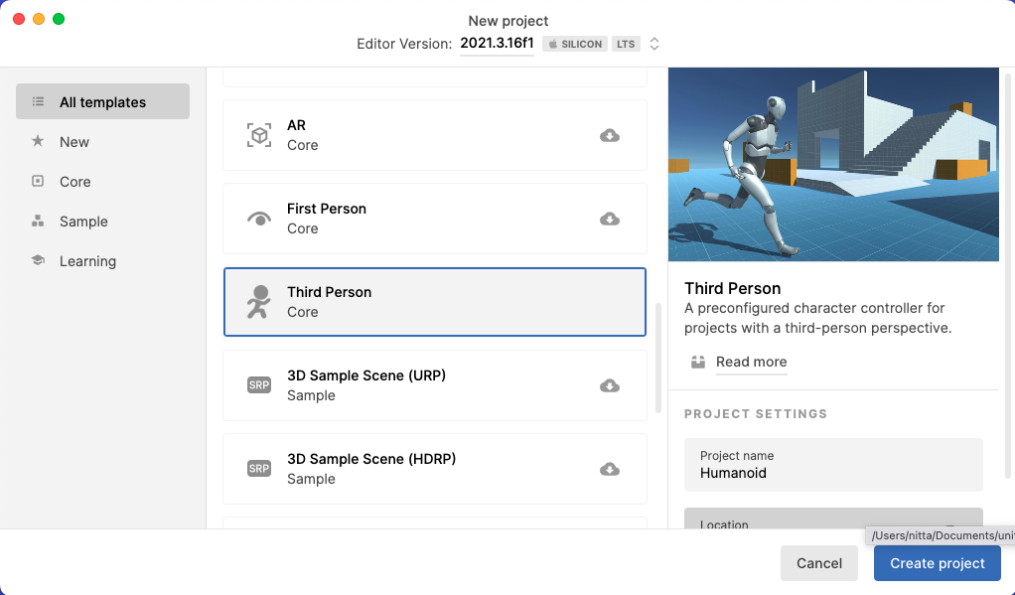Click the First Person eye icon
This screenshot has width=1015, height=595.
[x=259, y=219]
